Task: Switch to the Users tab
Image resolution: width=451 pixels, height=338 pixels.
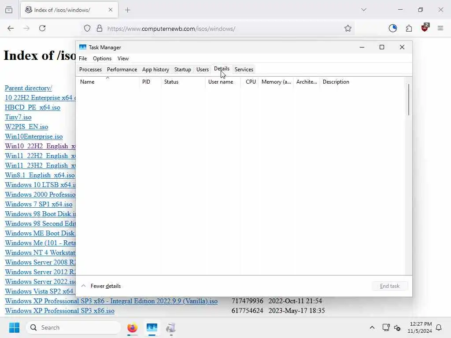Action: 203,70
